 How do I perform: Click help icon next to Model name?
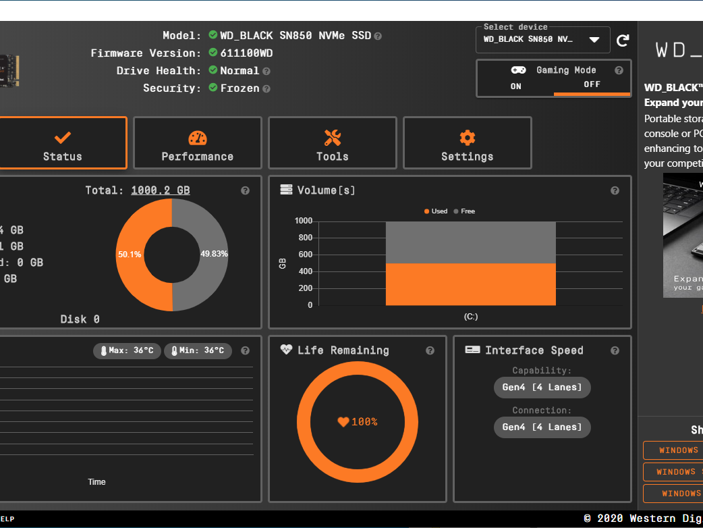point(378,36)
